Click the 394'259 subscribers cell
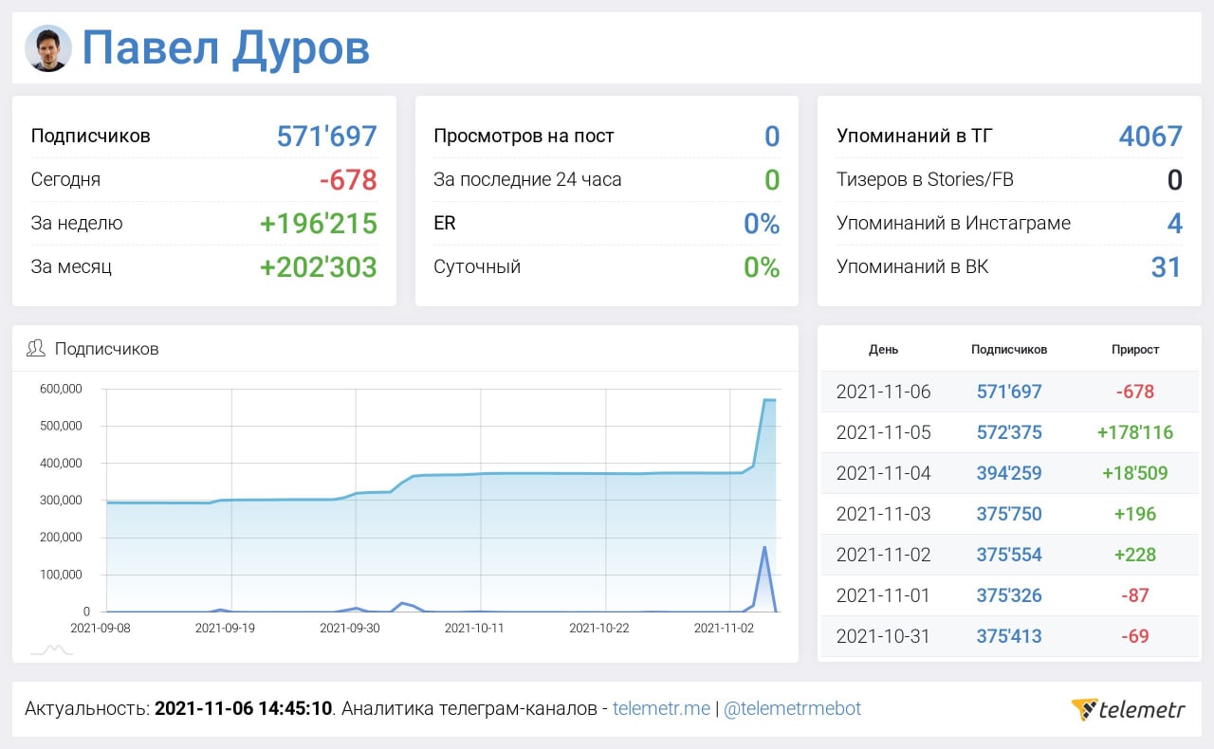 1009,473
